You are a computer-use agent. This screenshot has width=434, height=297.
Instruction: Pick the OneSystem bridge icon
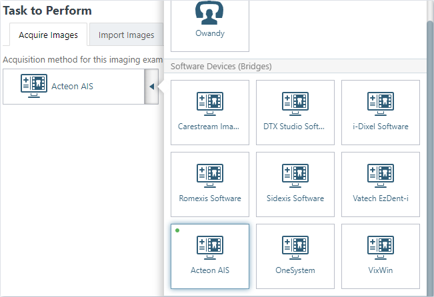(x=295, y=248)
